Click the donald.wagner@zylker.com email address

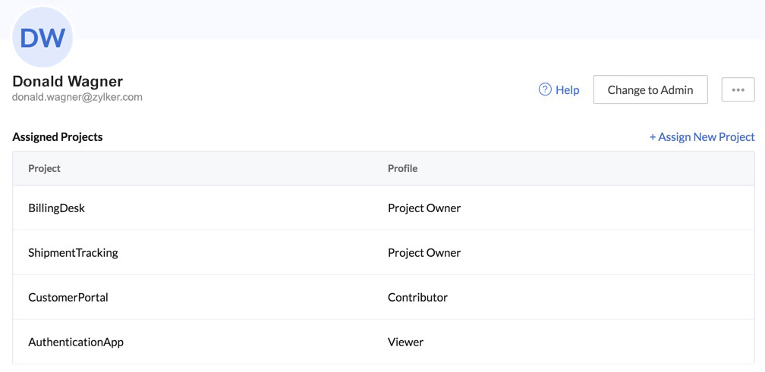(x=77, y=97)
